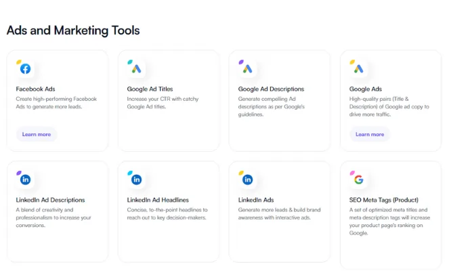Screen dimensions: 474x271
Task: Open the LinkedIn Ad Descriptions heading
Action: click(50, 200)
